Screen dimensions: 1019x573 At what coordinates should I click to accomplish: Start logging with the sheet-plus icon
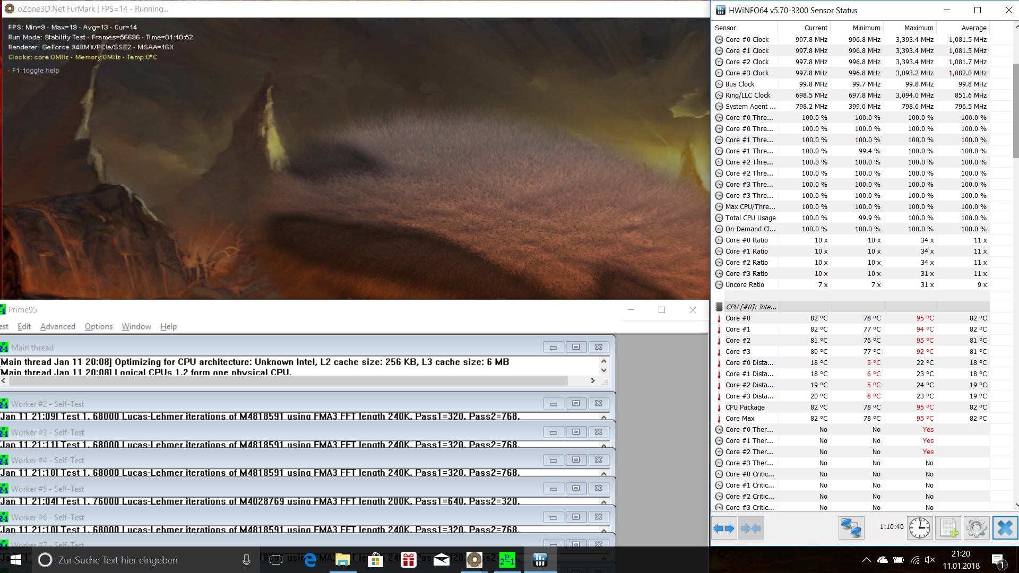948,528
